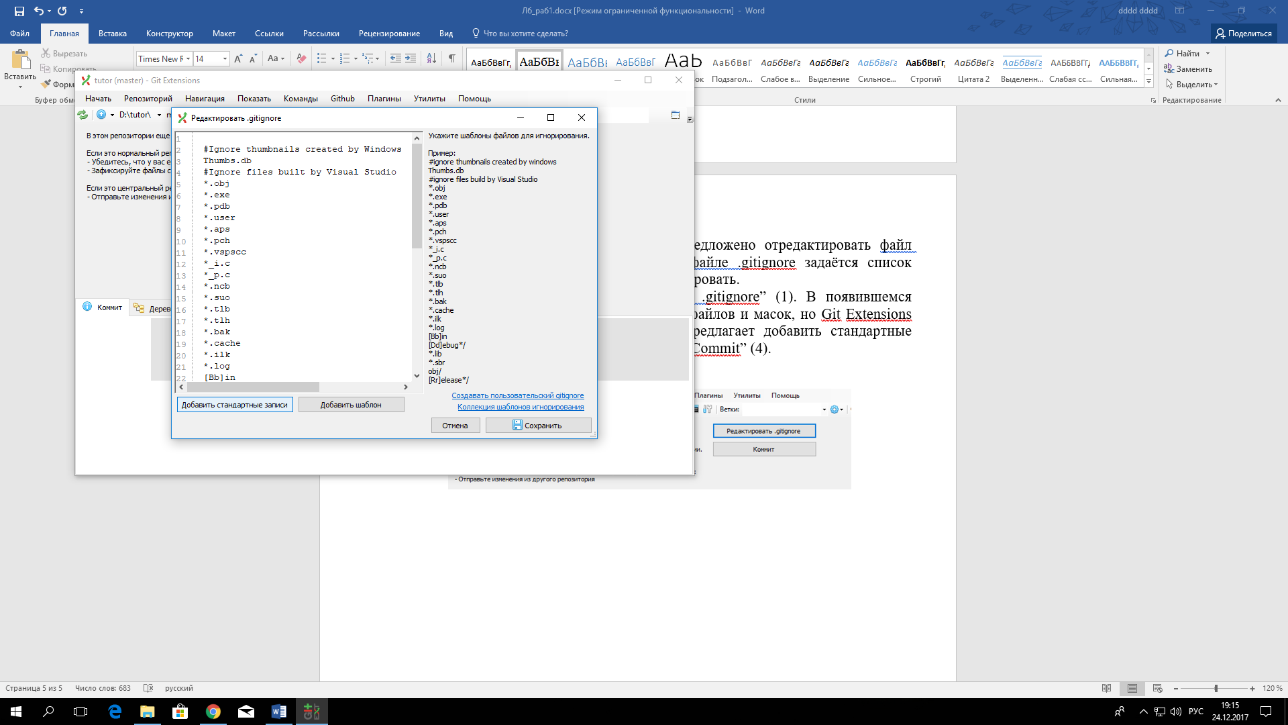Click Сохранить button in gitignore dialog

(x=538, y=426)
